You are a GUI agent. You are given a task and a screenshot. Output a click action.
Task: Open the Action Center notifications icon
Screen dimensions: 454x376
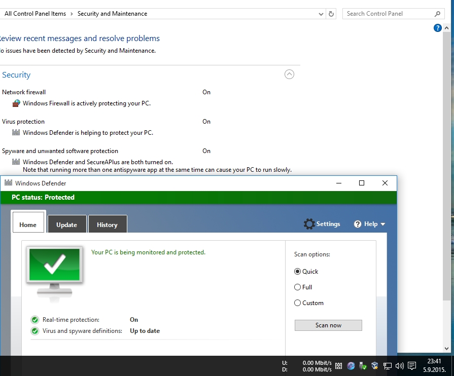pos(412,366)
